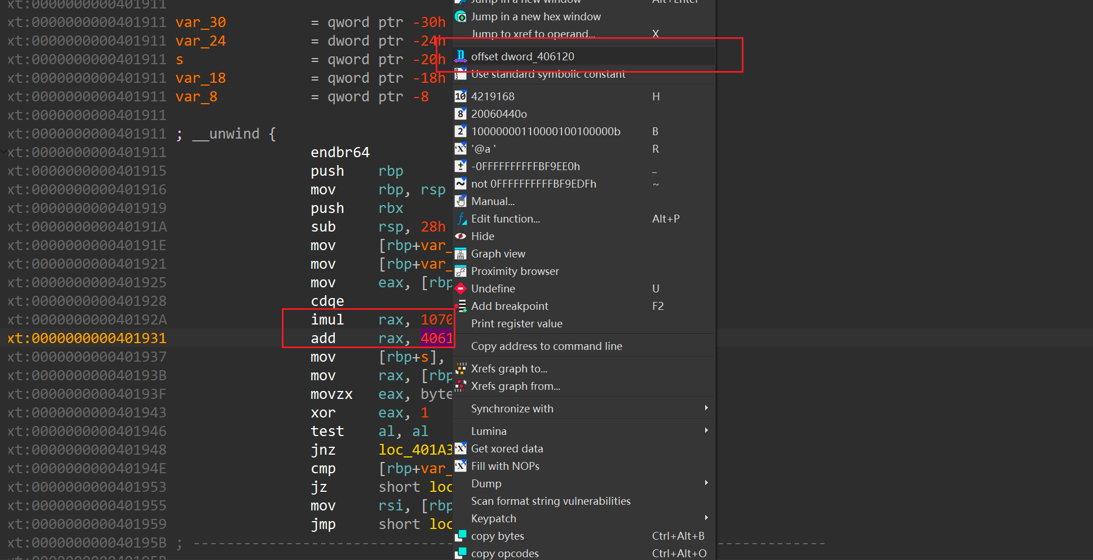Image resolution: width=1093 pixels, height=560 pixels.
Task: Click the negate icon beside -0FFFFFFFFFFBF9EE0h
Action: click(461, 166)
